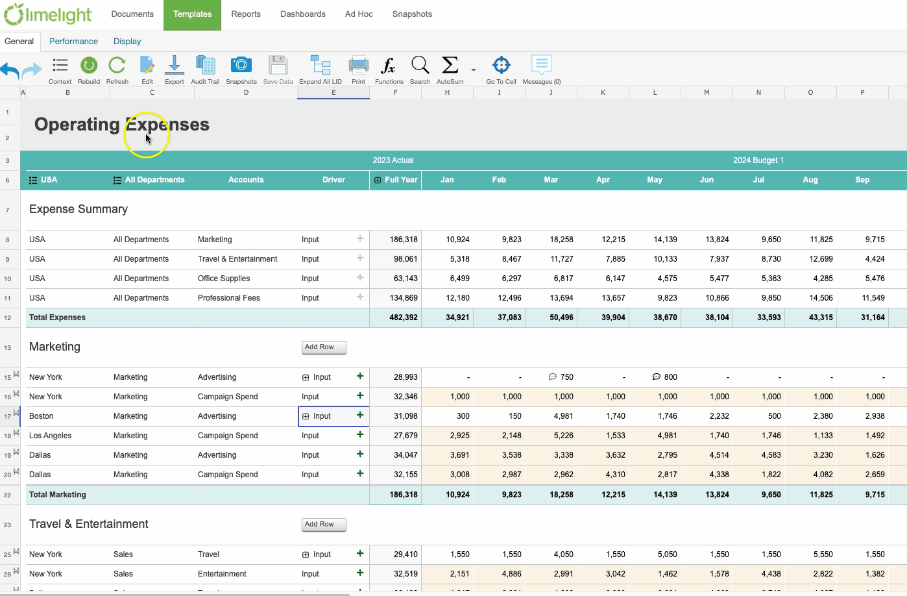Switch to the Performance tab
Image resolution: width=907 pixels, height=596 pixels.
click(x=73, y=42)
